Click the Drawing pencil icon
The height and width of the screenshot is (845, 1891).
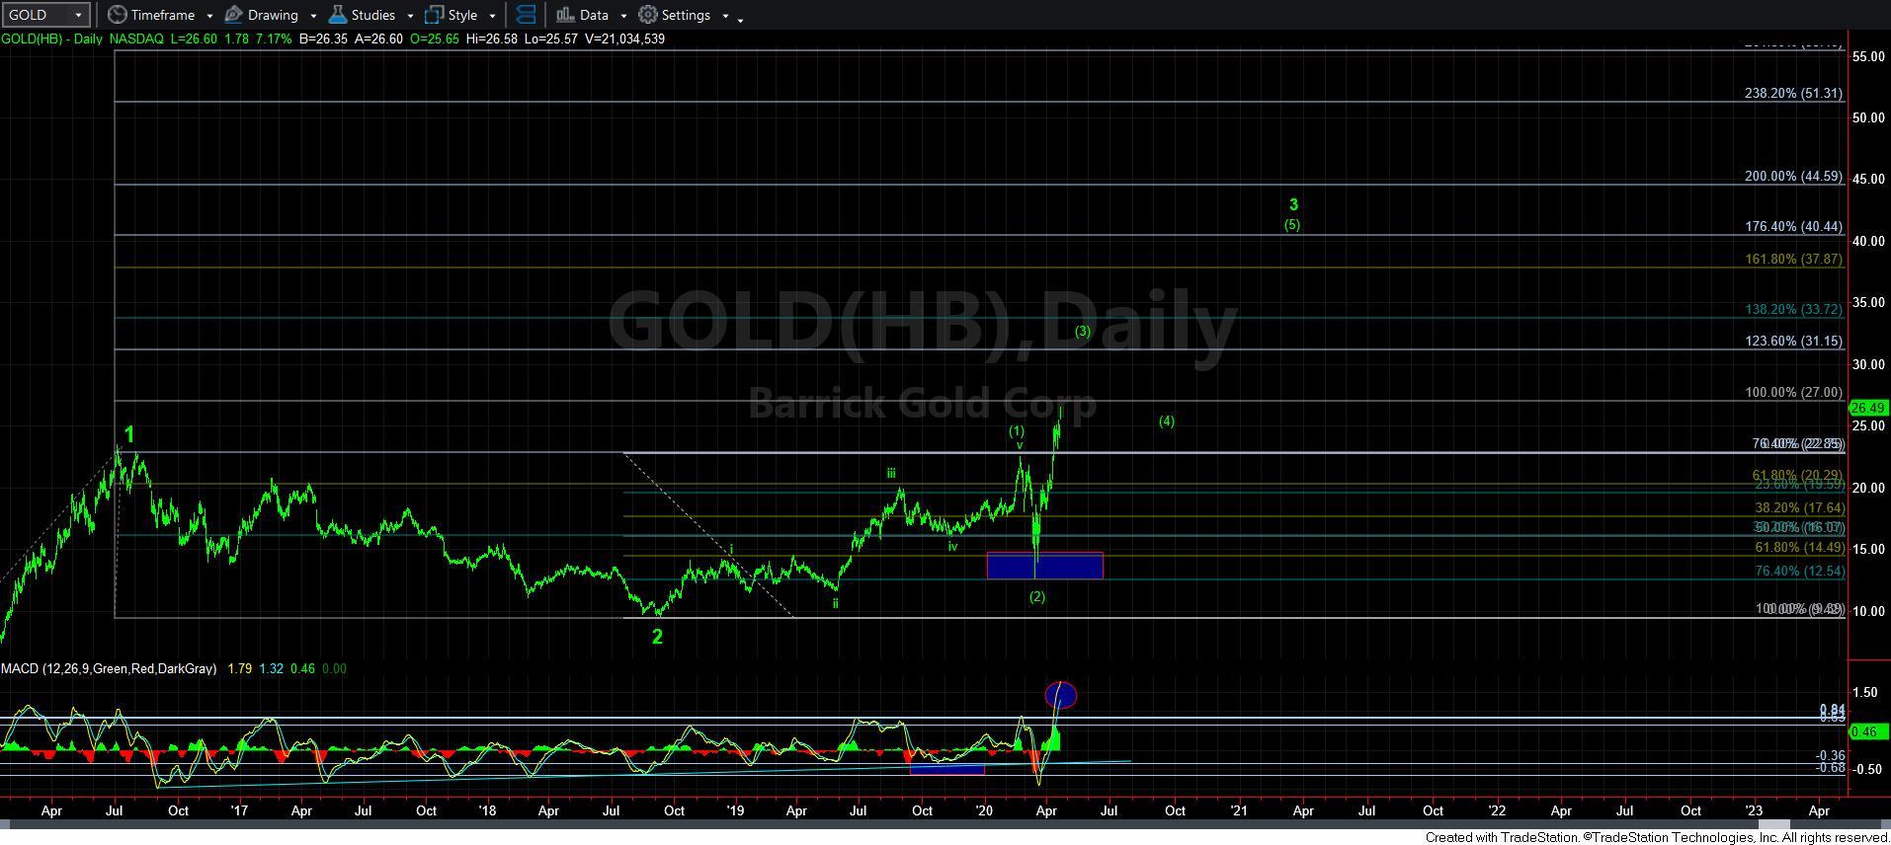pyautogui.click(x=234, y=15)
